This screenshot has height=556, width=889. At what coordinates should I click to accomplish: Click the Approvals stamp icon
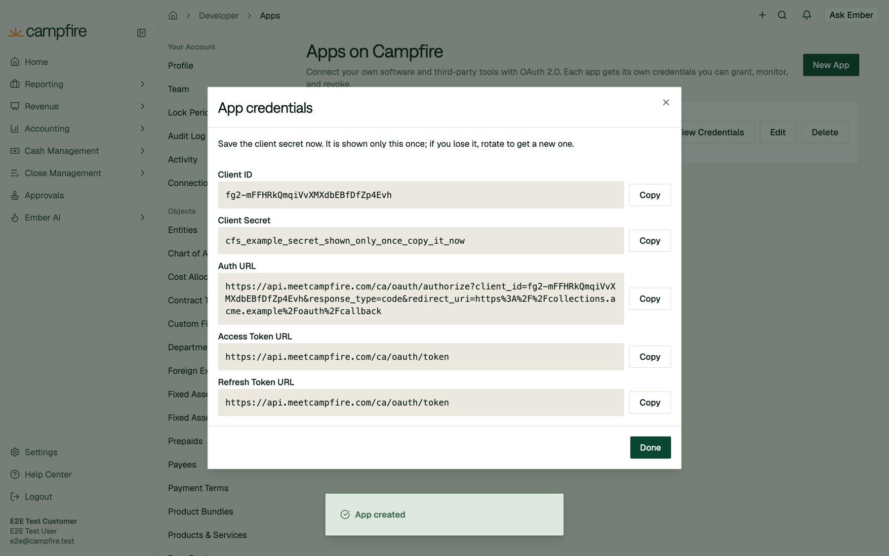click(x=15, y=195)
